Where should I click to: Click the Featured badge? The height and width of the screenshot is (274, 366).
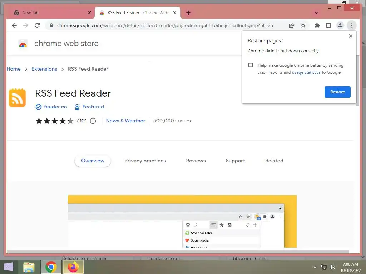[x=89, y=107]
